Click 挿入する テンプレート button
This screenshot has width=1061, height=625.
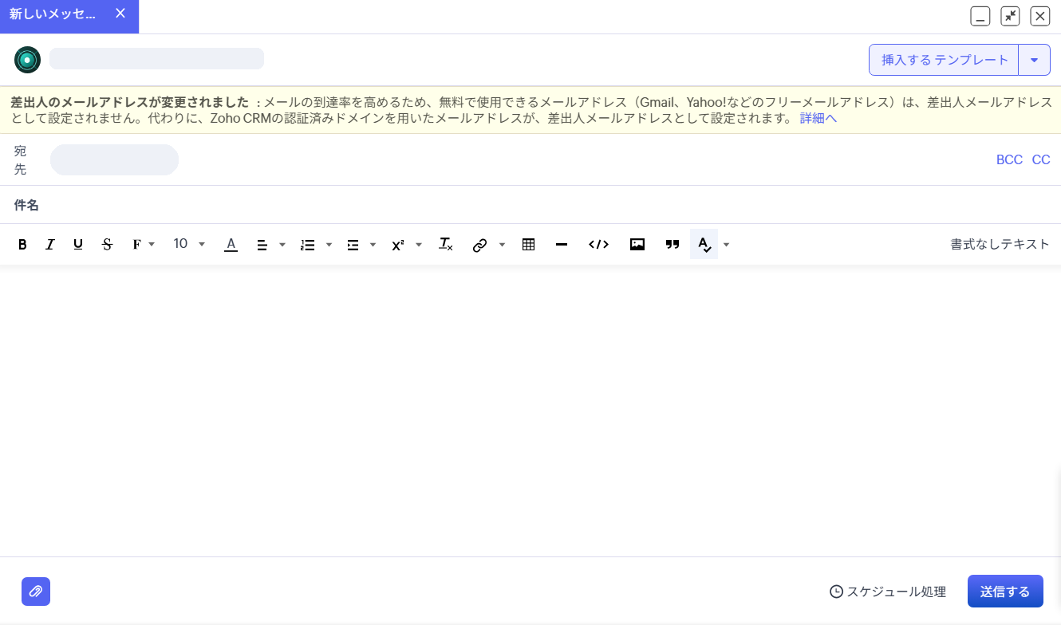(x=945, y=60)
